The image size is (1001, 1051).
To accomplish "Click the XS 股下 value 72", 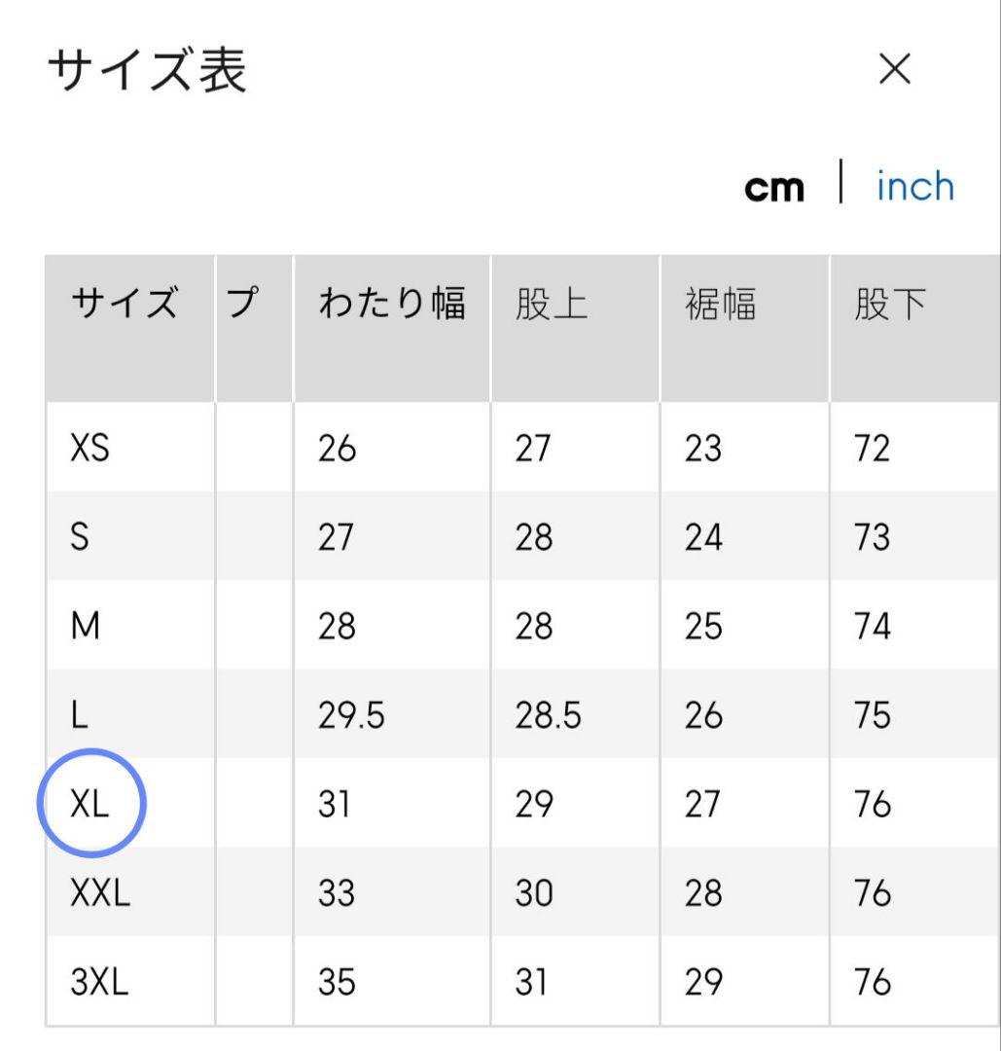I will [x=872, y=450].
